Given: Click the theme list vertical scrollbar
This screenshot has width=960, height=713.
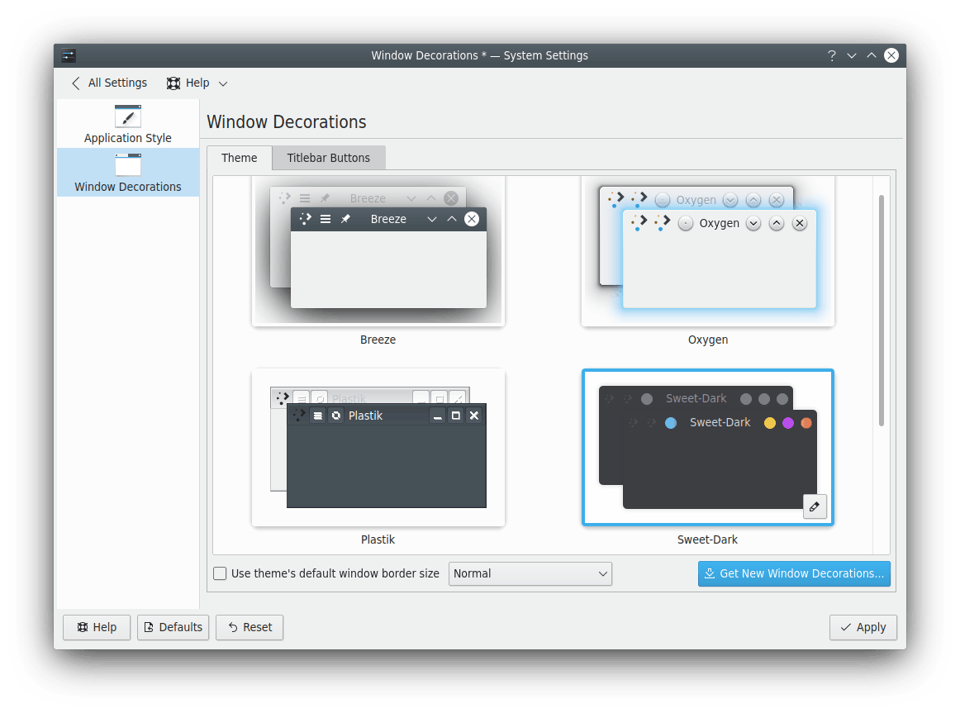Looking at the screenshot, I should [x=881, y=311].
